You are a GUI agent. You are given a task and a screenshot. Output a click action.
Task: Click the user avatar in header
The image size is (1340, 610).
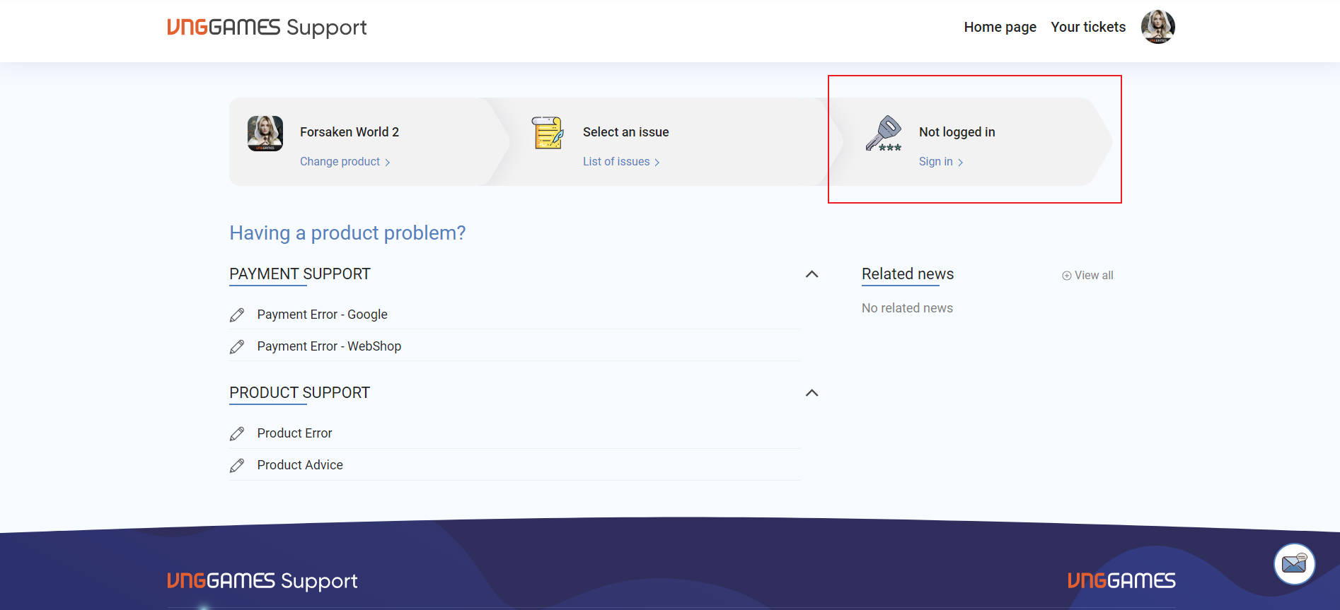[1158, 27]
